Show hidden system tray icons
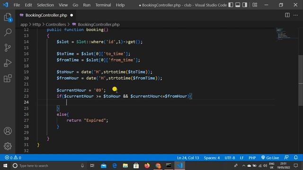This screenshot has height=170, width=303. coord(243,166)
